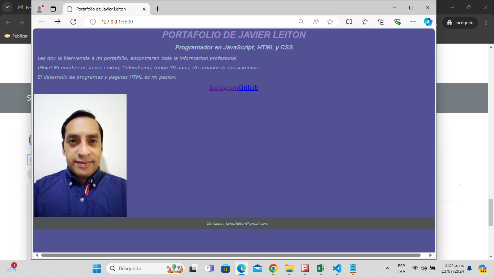Click the background window's vertical scrollbar

pyautogui.click(x=491, y=212)
